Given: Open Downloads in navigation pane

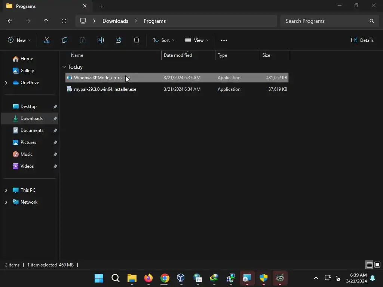Looking at the screenshot, I should tap(30, 118).
